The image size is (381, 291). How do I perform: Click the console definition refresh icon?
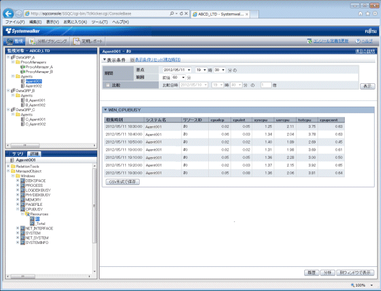point(310,41)
